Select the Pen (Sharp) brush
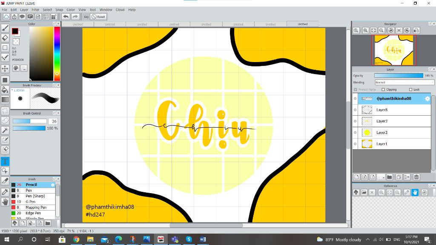 (x=33, y=196)
